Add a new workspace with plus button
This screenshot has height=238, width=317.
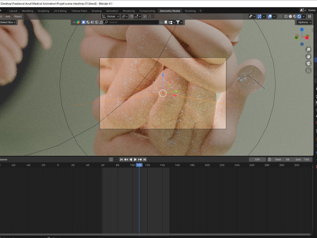[200, 11]
